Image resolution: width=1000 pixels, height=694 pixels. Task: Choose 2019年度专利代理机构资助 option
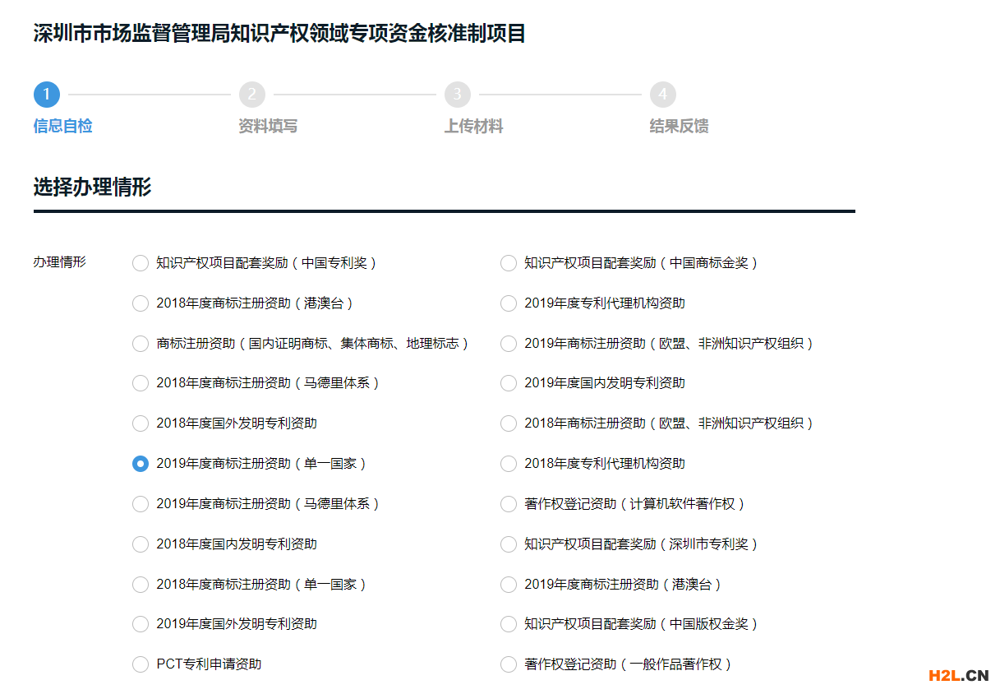tap(509, 303)
